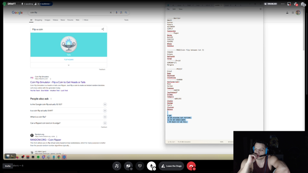Image resolution: width=308 pixels, height=173 pixels.
Task: Switch to the Shopping search tab
Action: tap(38, 20)
